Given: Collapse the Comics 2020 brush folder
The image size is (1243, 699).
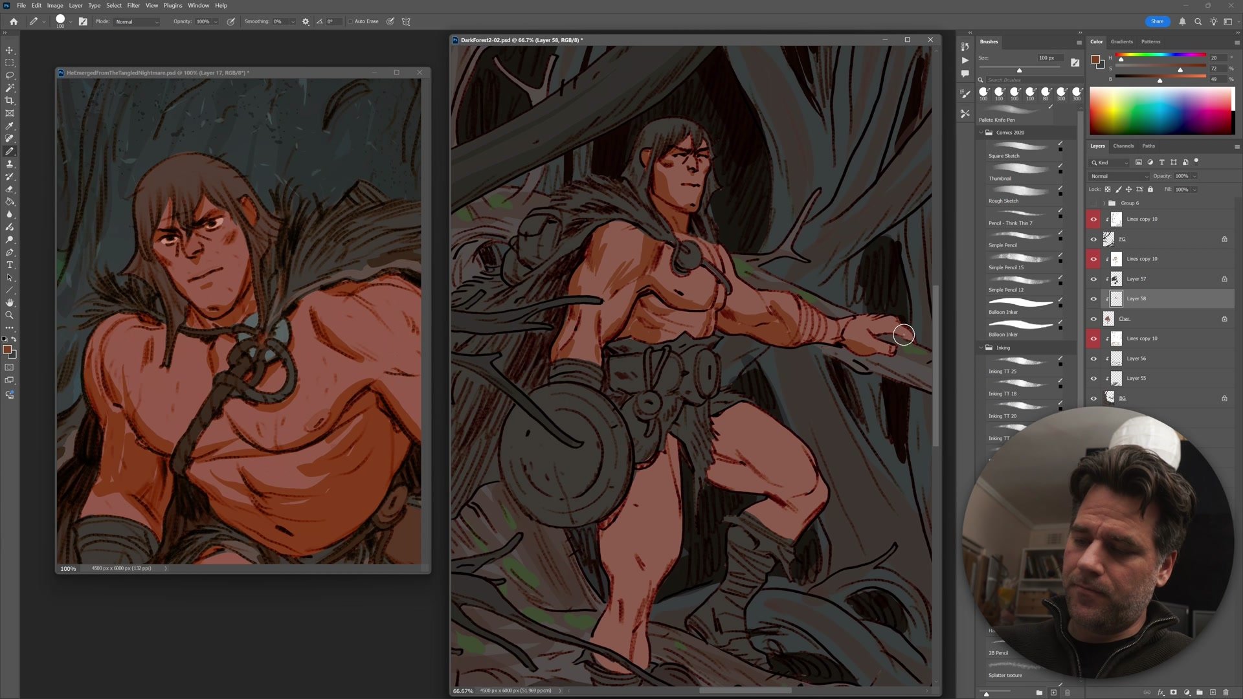Looking at the screenshot, I should pos(981,133).
